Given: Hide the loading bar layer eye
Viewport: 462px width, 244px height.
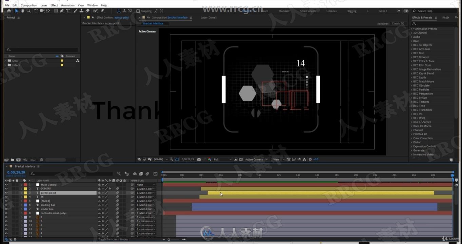Looking at the screenshot, I should (6, 205).
